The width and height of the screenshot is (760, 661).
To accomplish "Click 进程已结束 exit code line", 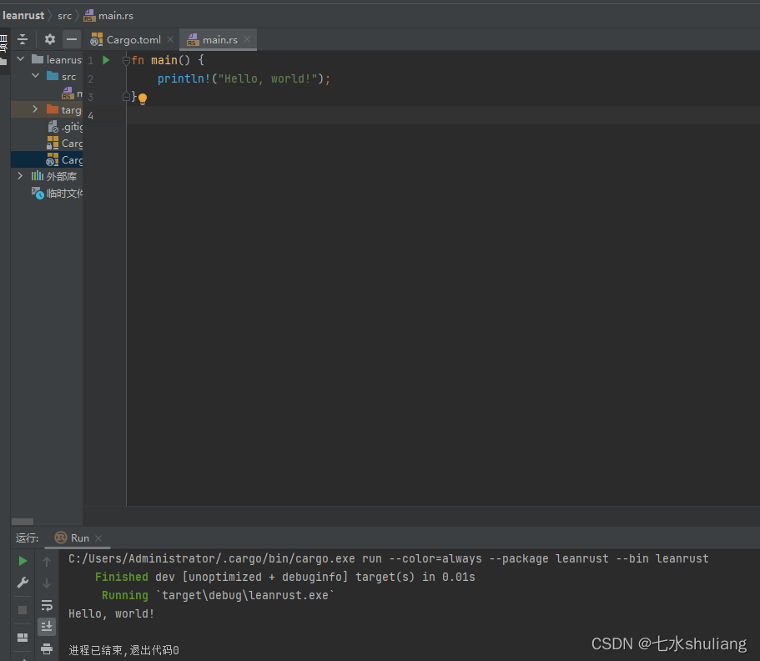I will (x=123, y=650).
